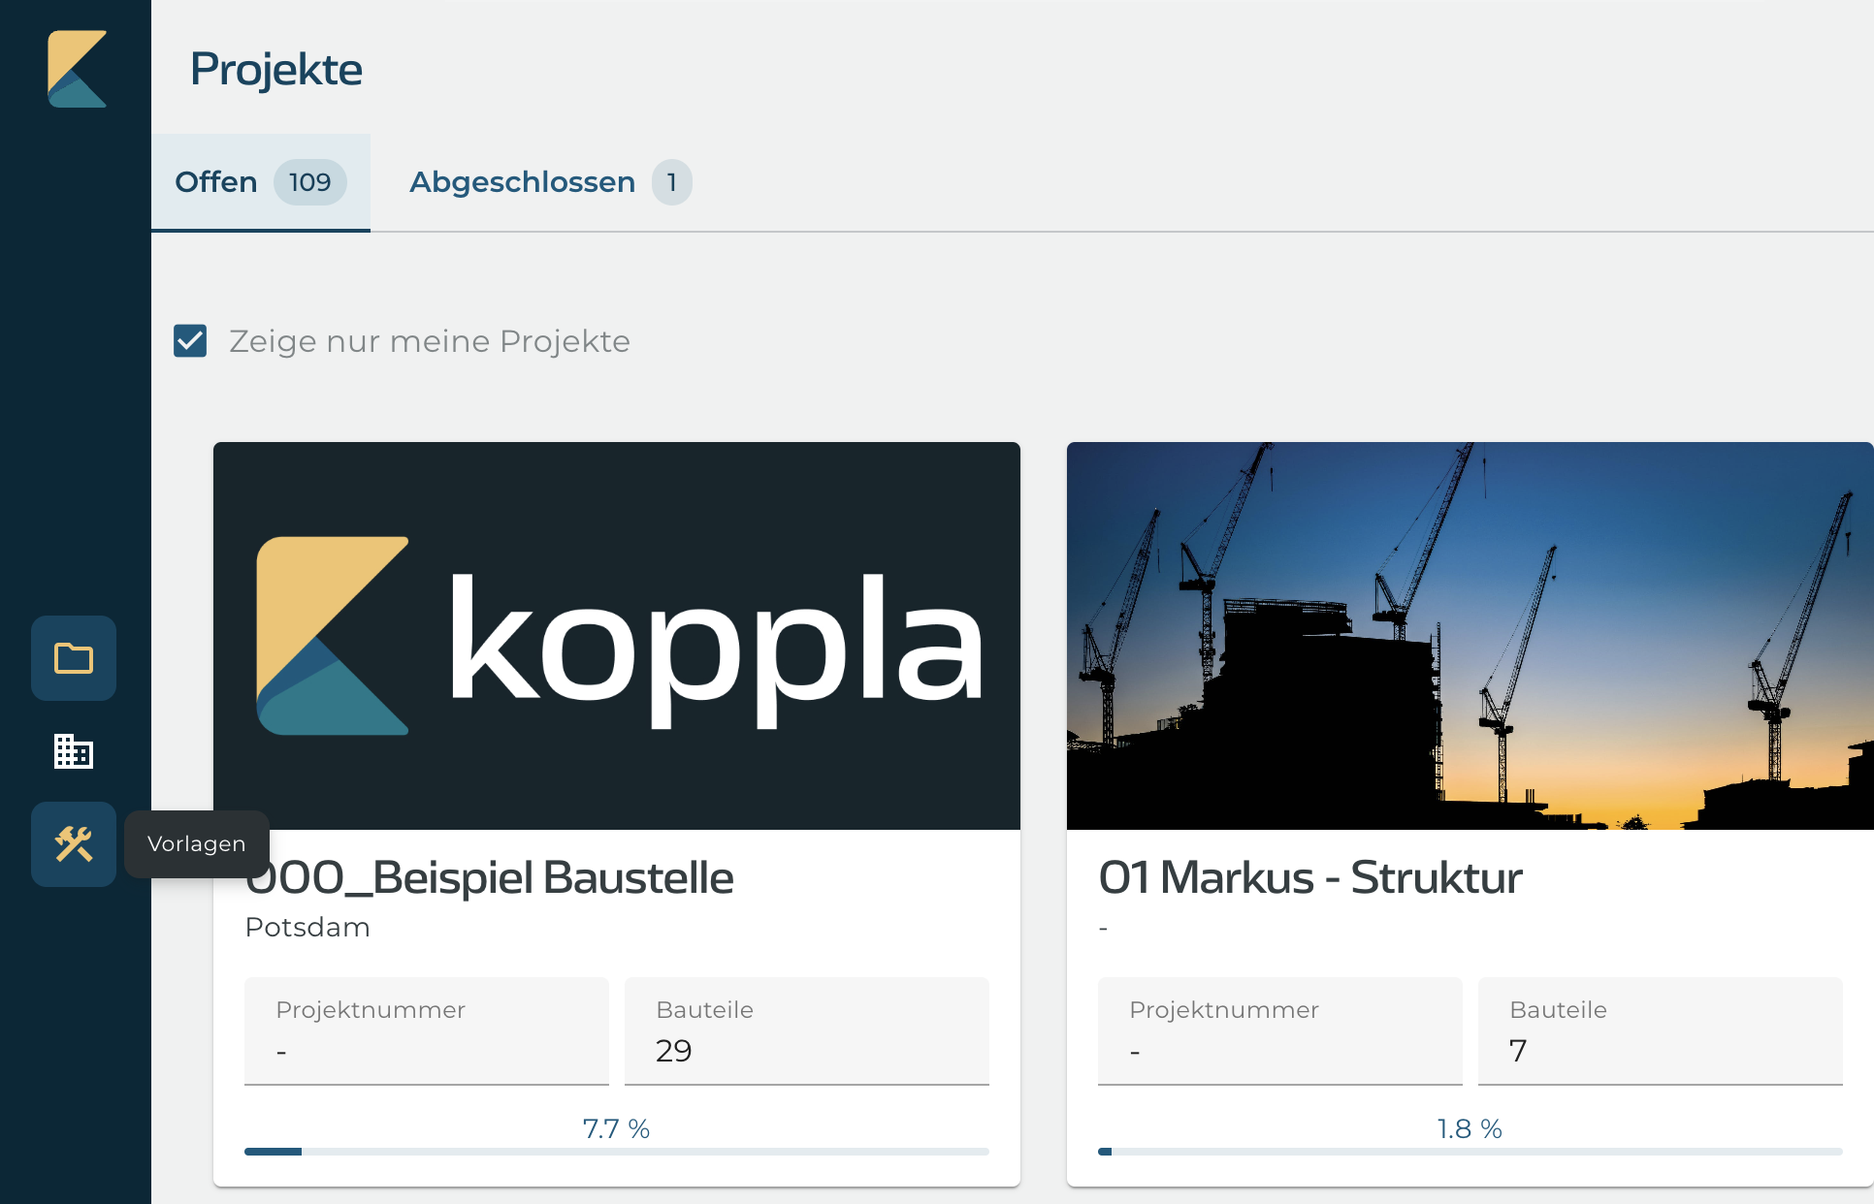Open Vorlagen tools icon in sidebar
This screenshot has width=1874, height=1204.
(74, 844)
